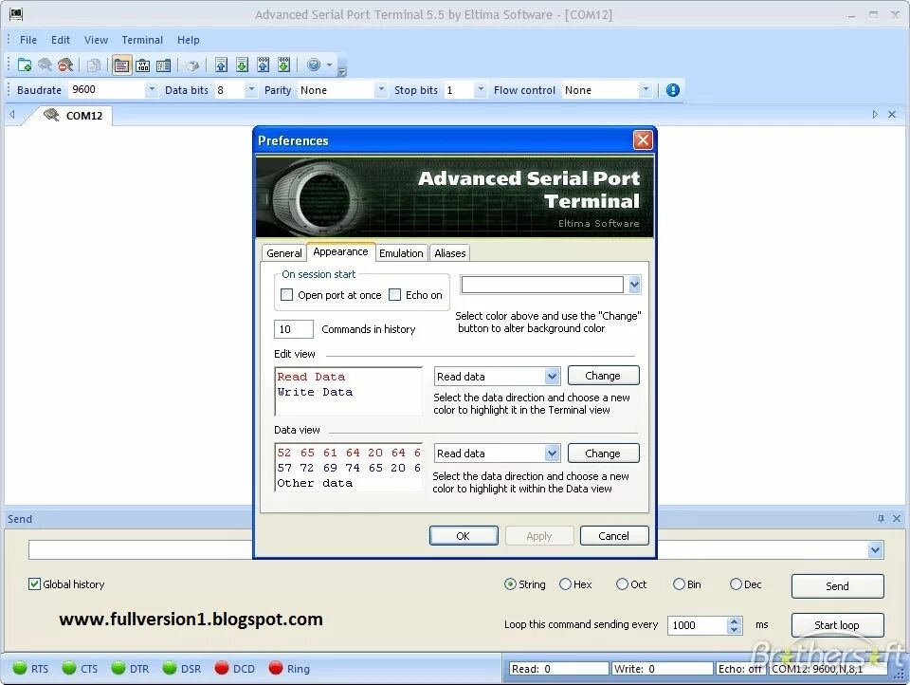Click the COM12 tab plug icon
This screenshot has height=685, width=910.
pos(51,115)
